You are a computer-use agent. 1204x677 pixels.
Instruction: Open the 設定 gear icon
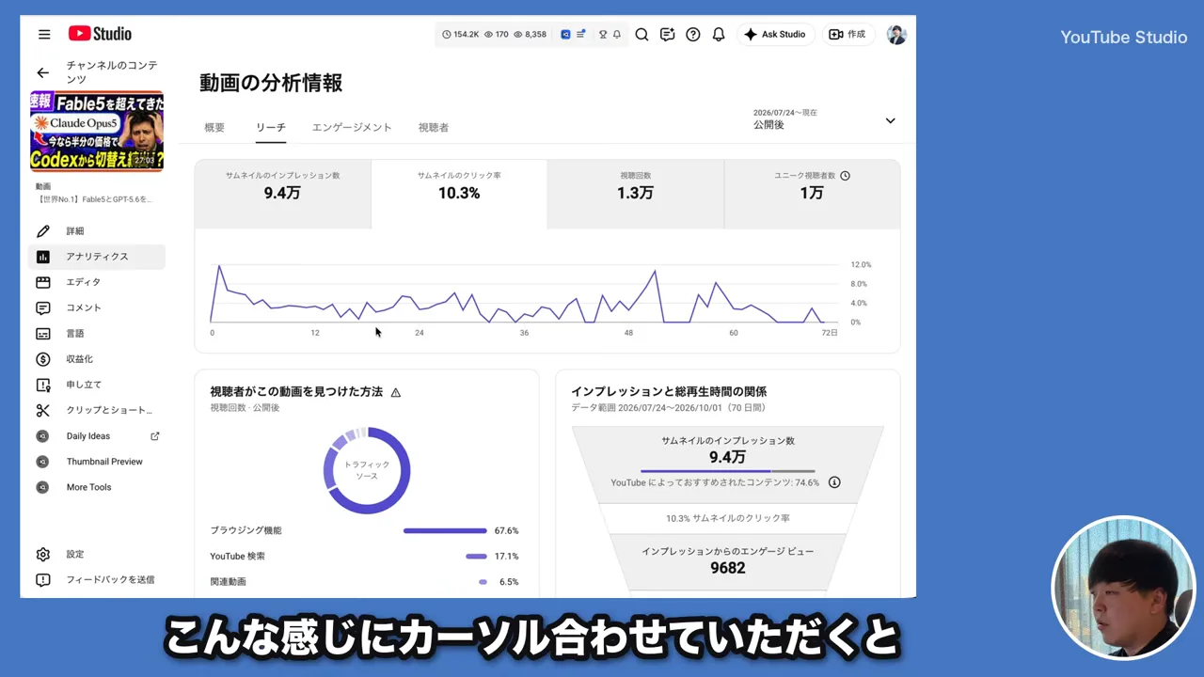click(43, 554)
